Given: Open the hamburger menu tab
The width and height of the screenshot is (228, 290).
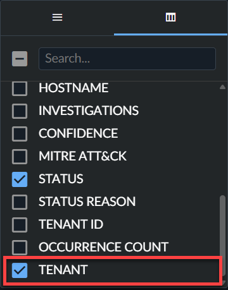Looking at the screenshot, I should (57, 17).
